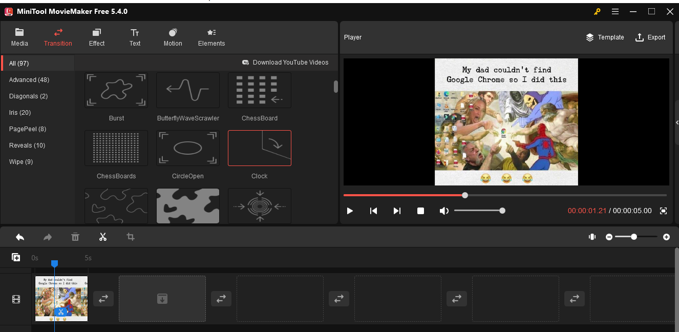
Task: Open the Text tab
Action: [135, 37]
